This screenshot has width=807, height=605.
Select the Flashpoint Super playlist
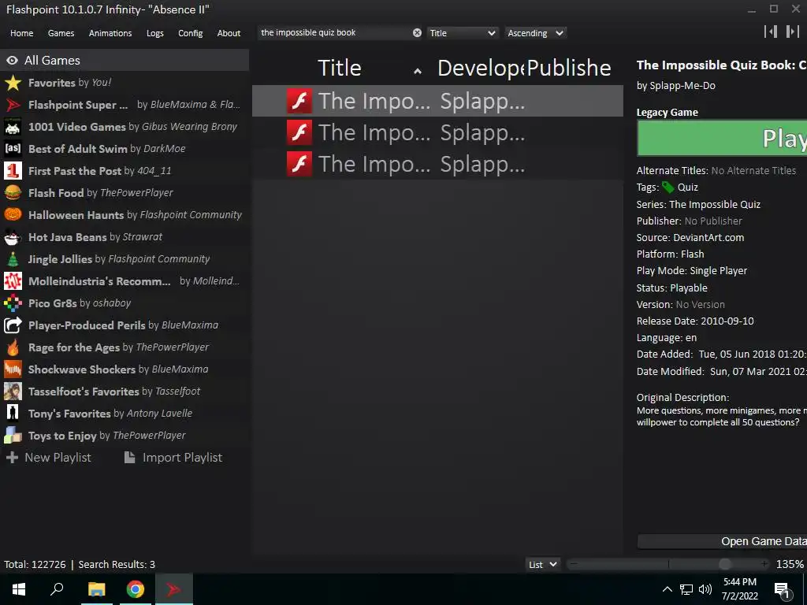(125, 105)
